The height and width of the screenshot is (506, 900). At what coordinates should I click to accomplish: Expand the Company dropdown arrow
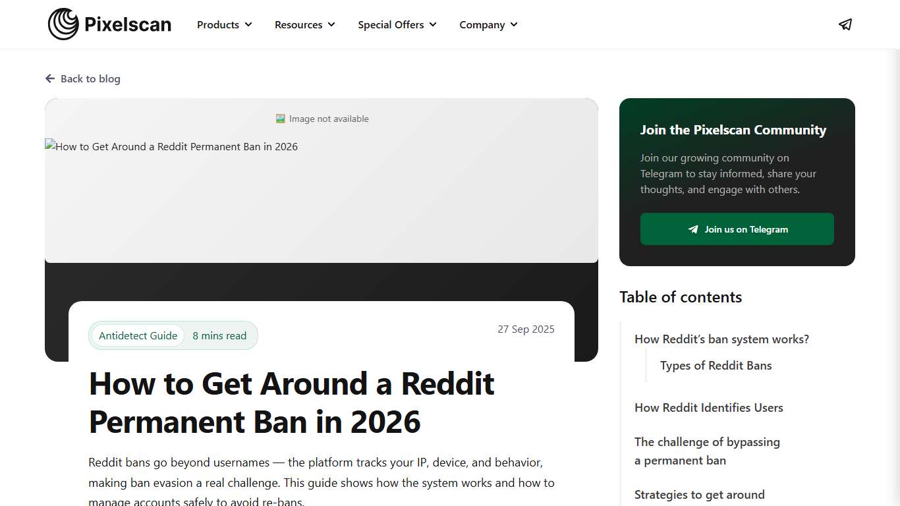click(x=513, y=24)
